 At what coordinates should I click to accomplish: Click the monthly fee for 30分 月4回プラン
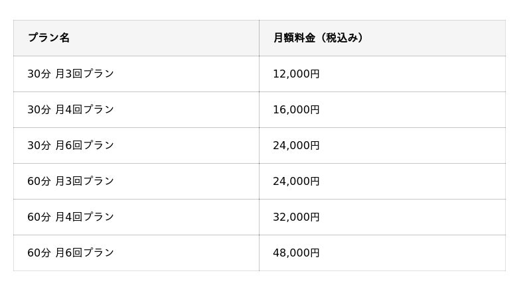296,109
